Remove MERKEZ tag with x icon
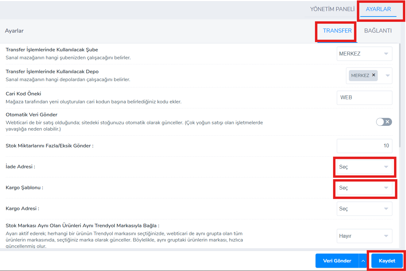Image resolution: width=406 pixels, height=271 pixels. (x=374, y=75)
